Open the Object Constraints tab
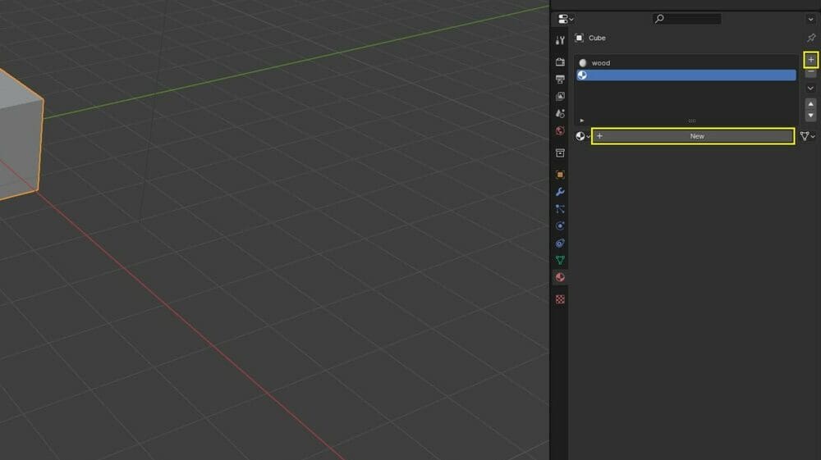Viewport: 821px width, 460px height. tap(560, 243)
